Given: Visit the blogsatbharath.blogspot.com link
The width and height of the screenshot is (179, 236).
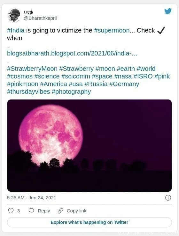Looking at the screenshot, I should pos(72,53).
